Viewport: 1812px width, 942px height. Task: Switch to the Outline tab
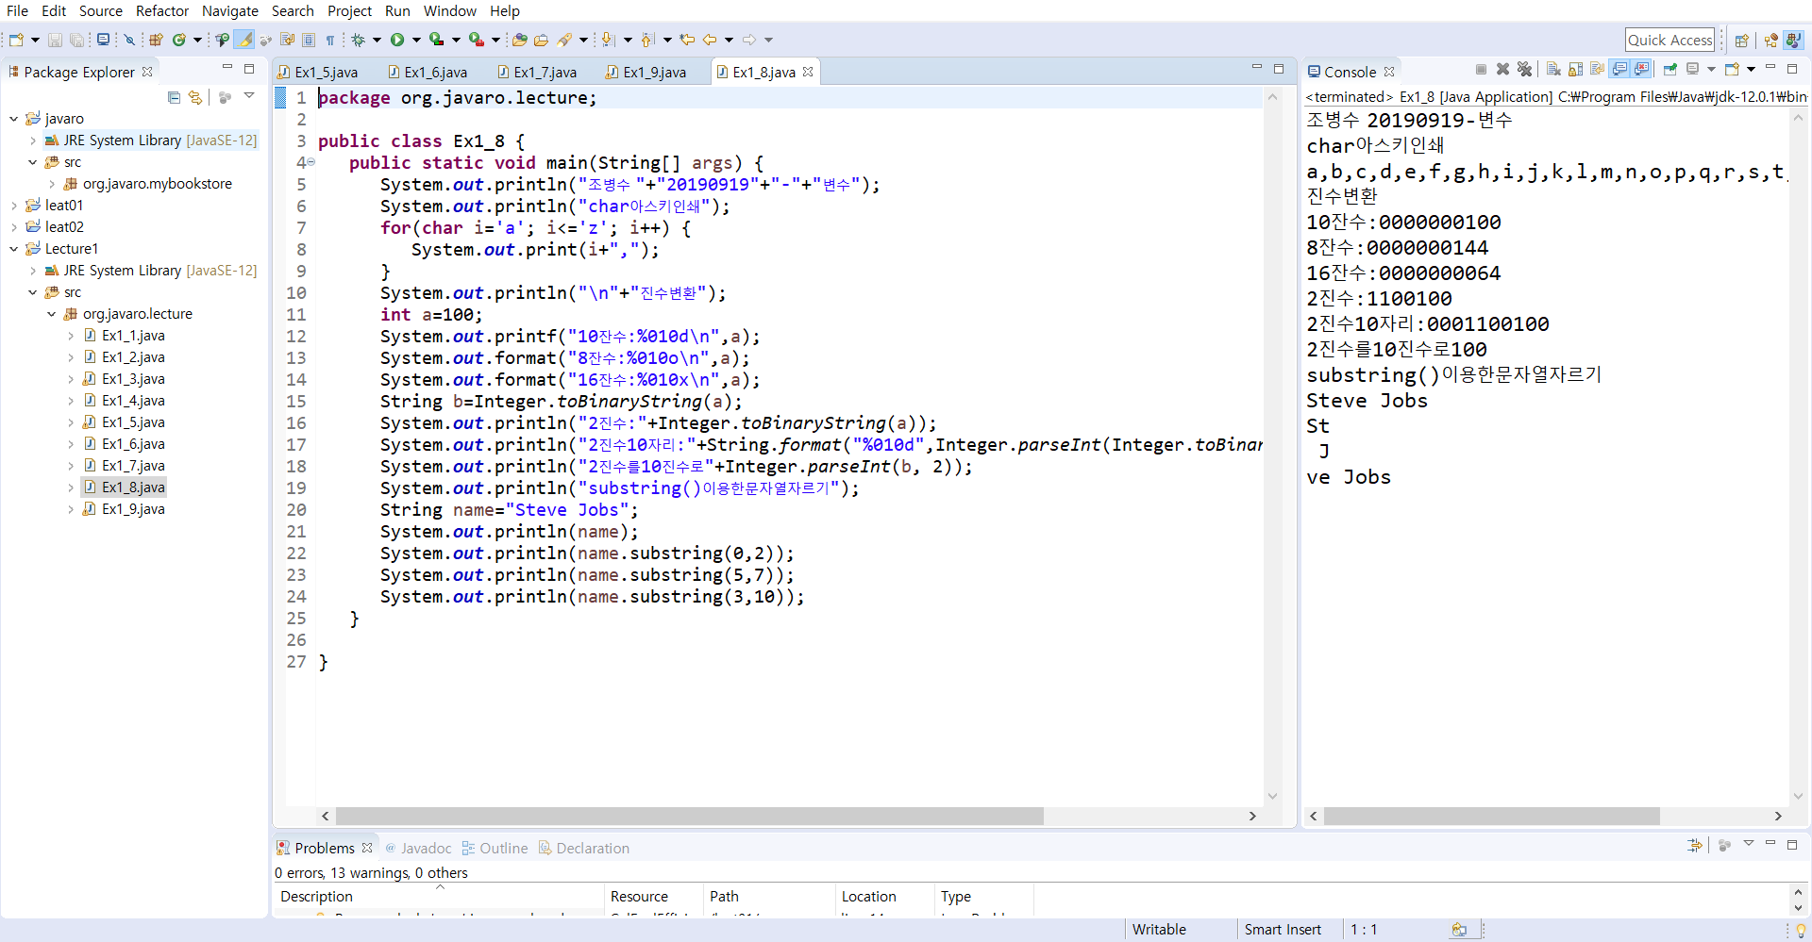tap(495, 849)
